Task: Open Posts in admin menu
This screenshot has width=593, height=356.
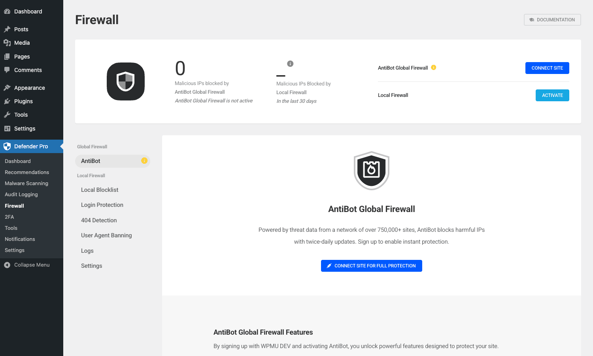Action: [32, 29]
